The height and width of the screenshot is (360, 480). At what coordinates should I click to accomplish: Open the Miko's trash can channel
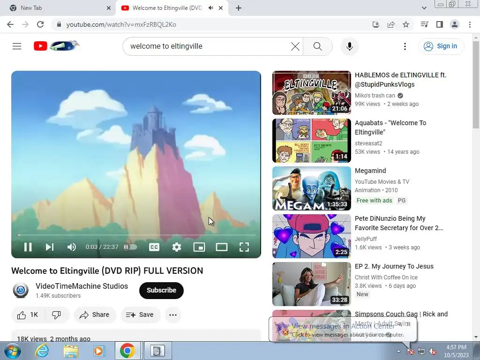(375, 96)
